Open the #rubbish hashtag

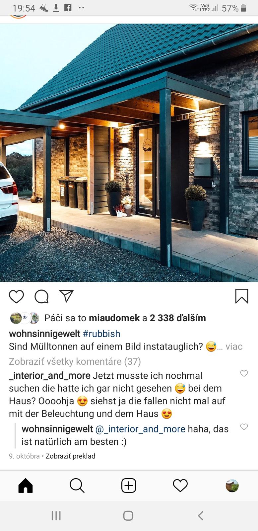coord(101,334)
